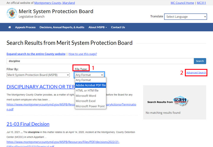Click inside the discipline search field
Screen dimensions: 213x147
pyautogui.click(x=100, y=61)
